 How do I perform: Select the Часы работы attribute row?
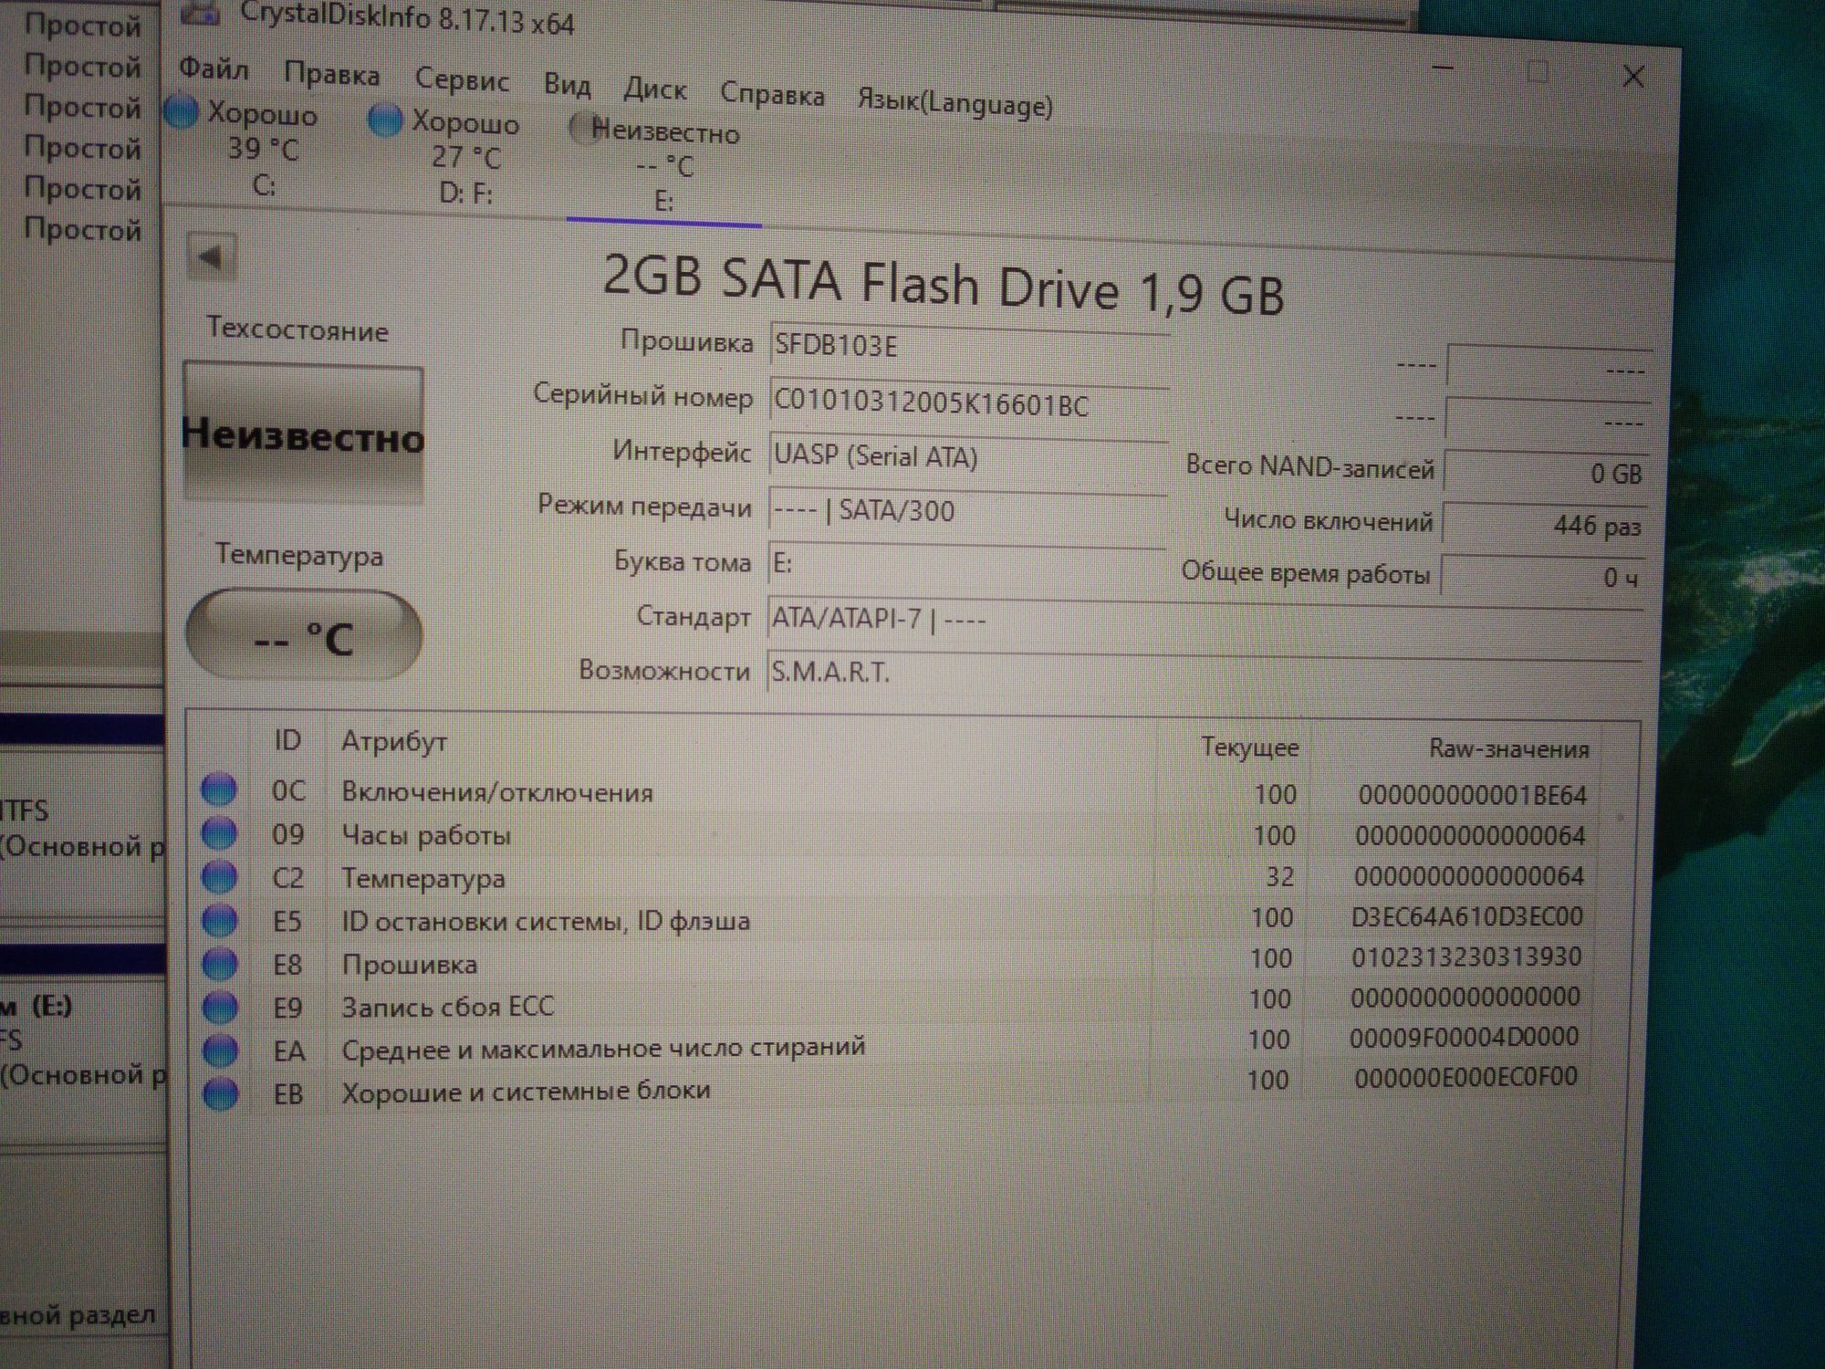pyautogui.click(x=894, y=835)
